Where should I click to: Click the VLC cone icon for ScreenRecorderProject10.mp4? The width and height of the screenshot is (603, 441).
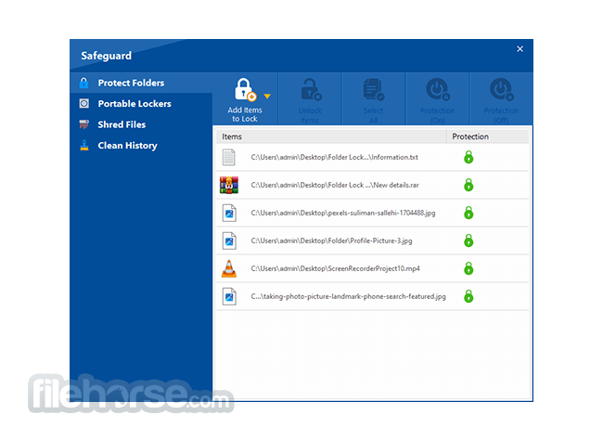coord(229,268)
